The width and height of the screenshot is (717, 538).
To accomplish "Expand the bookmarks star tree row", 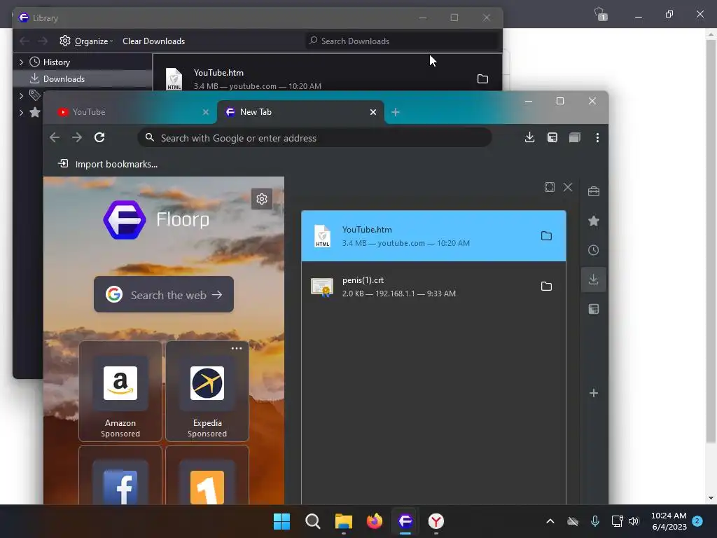I will (x=21, y=113).
